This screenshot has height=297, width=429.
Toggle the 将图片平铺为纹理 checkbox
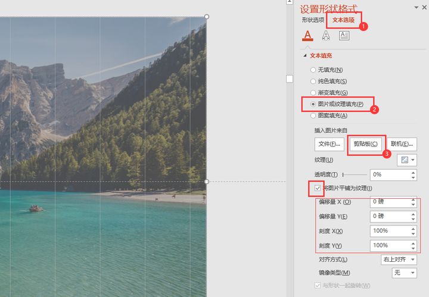point(318,188)
